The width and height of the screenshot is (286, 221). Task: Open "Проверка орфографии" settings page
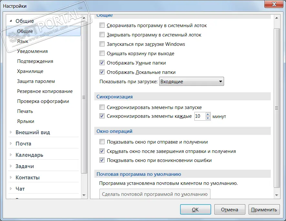click(x=43, y=101)
